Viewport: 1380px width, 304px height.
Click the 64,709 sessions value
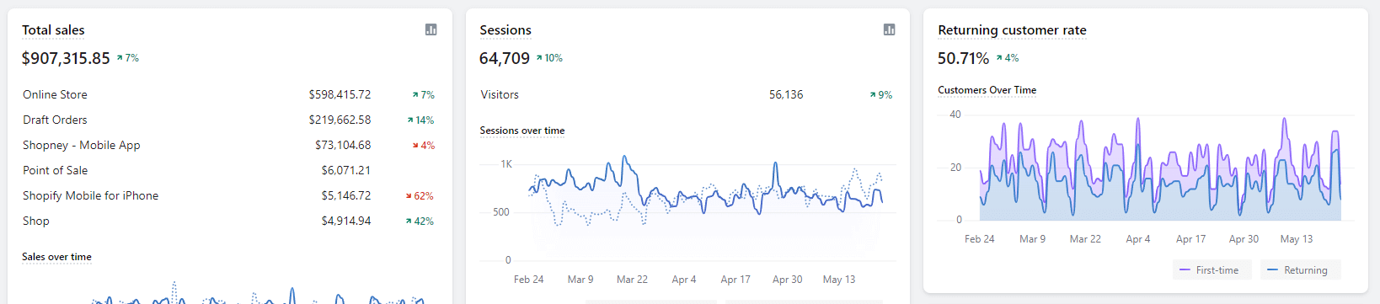(x=505, y=58)
